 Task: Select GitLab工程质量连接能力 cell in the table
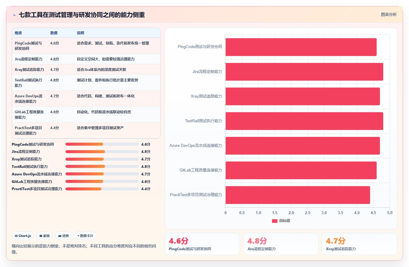(29, 114)
